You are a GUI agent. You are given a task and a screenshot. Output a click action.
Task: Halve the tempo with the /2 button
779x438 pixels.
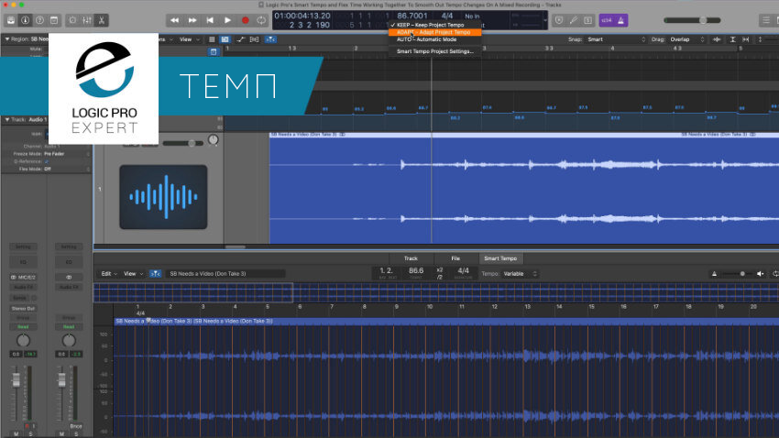[x=440, y=277]
